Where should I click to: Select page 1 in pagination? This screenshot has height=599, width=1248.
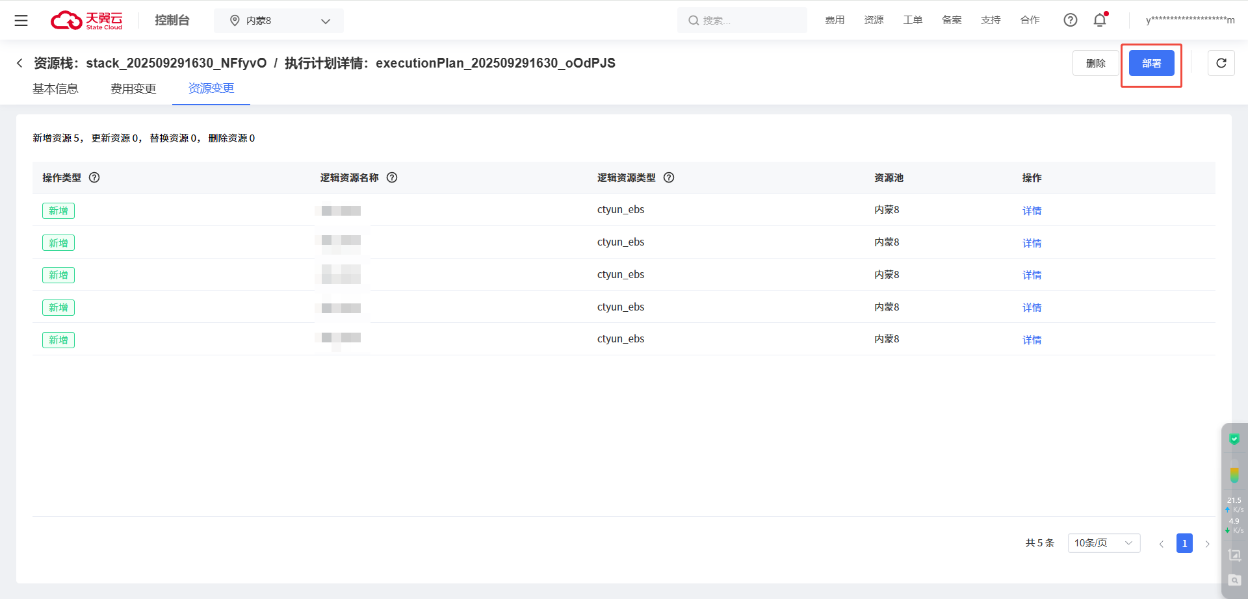pyautogui.click(x=1184, y=543)
